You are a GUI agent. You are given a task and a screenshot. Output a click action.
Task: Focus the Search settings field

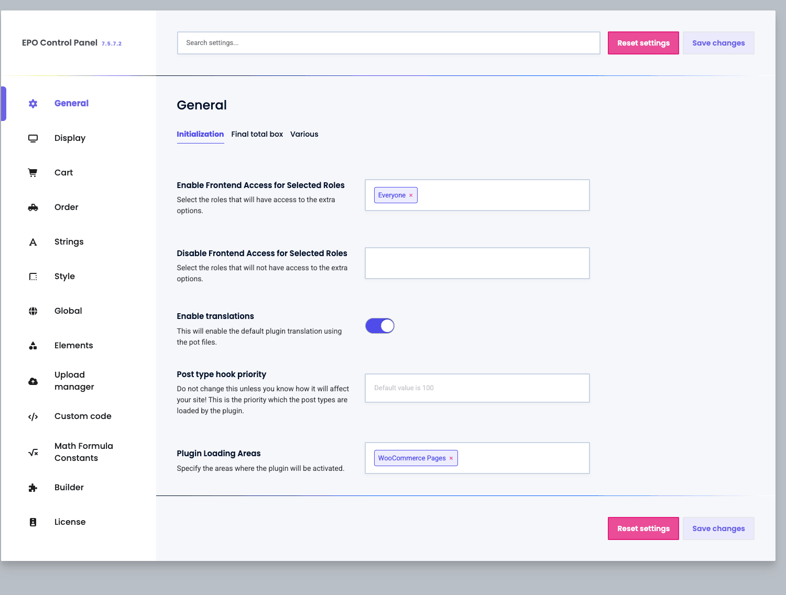pos(389,43)
